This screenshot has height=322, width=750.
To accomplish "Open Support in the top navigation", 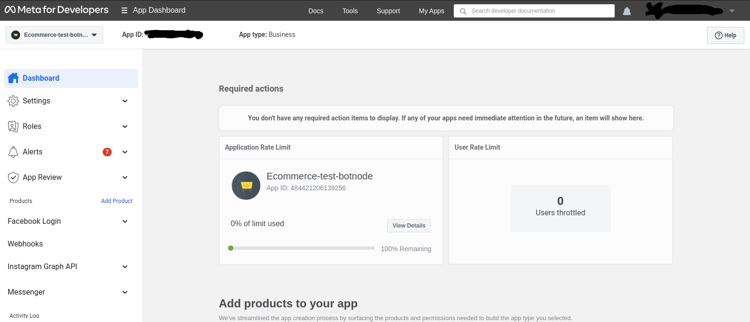I will 388,11.
